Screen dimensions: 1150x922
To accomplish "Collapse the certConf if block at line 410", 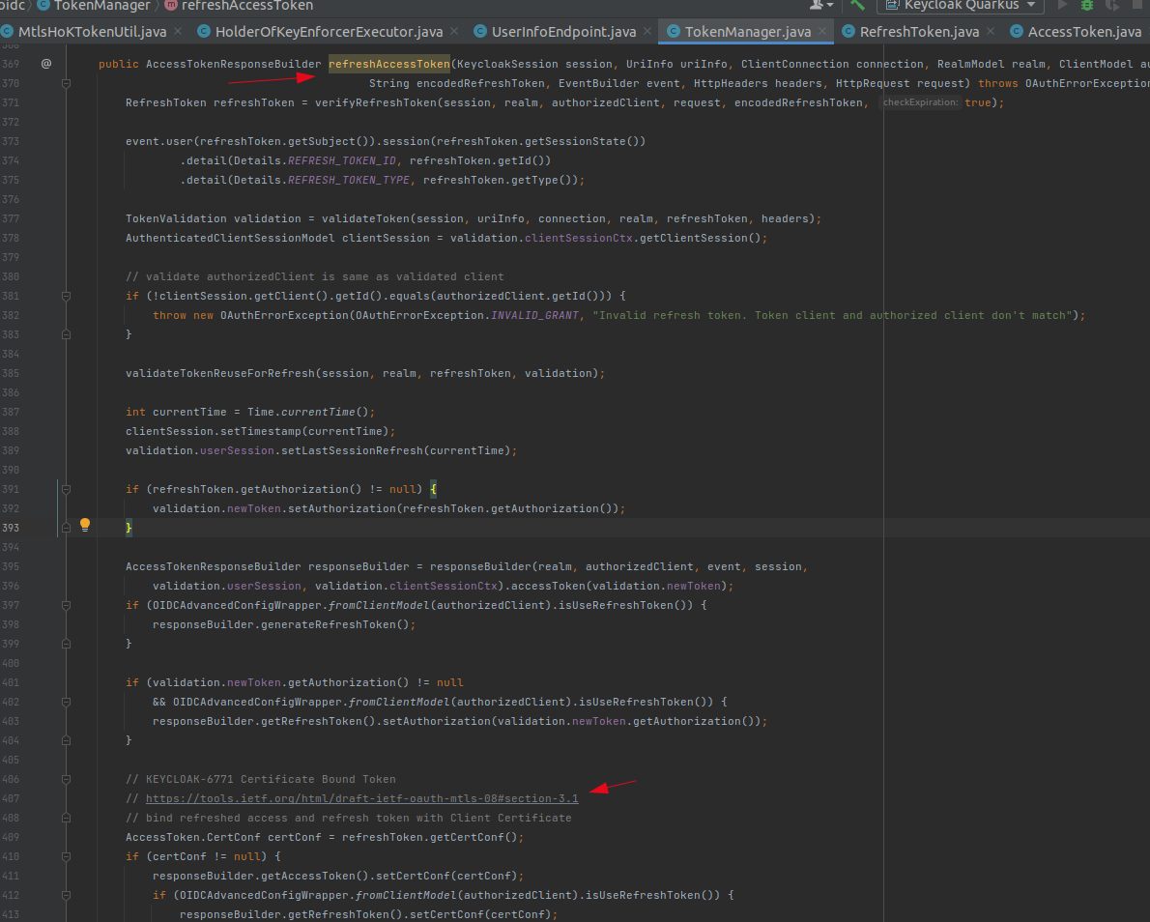I will tap(66, 856).
